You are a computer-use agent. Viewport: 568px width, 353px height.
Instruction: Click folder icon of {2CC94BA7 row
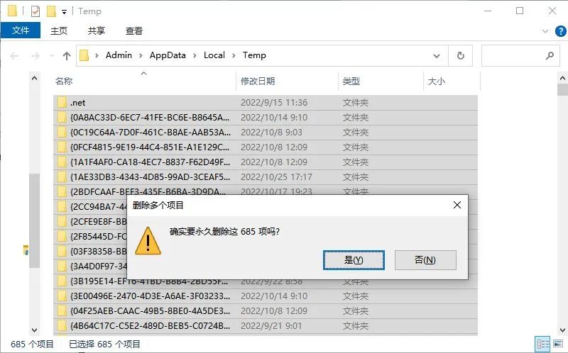tap(62, 206)
